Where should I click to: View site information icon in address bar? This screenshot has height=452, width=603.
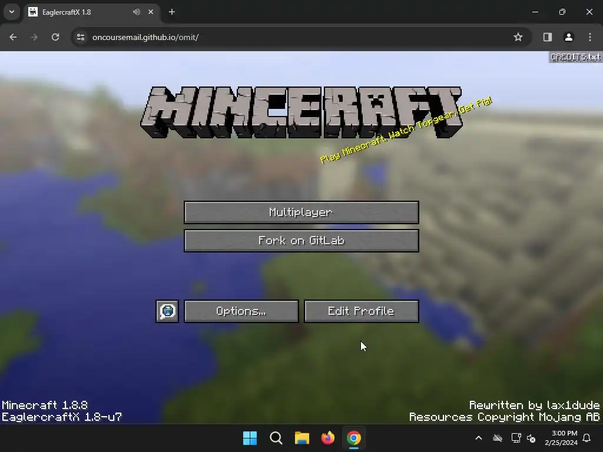click(81, 37)
